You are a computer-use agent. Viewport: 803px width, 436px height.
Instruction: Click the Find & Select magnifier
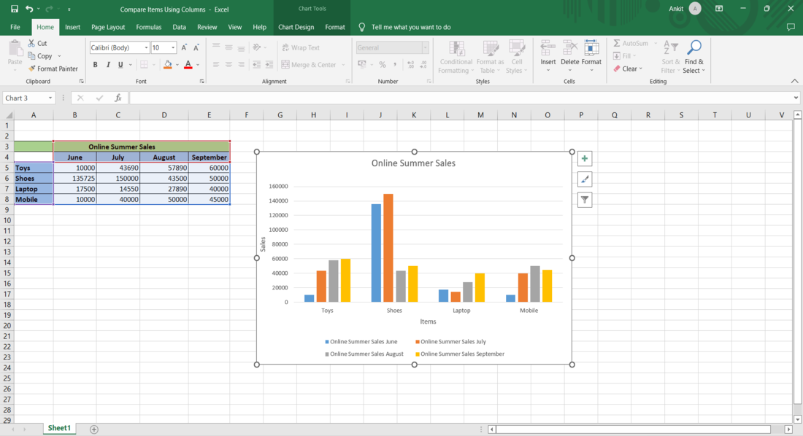coord(694,48)
